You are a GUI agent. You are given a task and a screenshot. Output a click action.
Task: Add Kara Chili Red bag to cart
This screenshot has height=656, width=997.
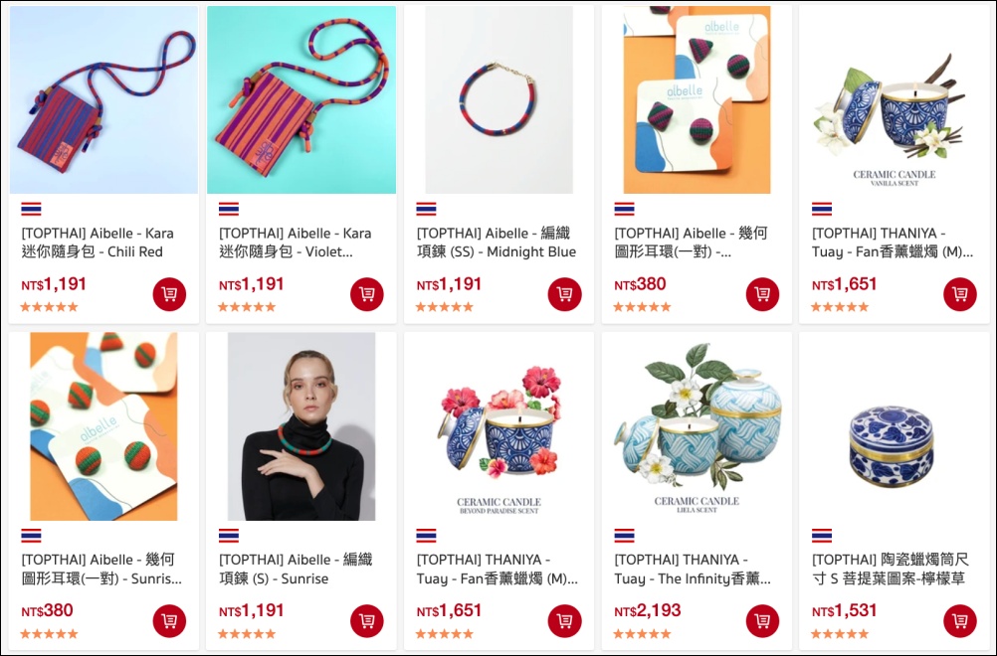coord(169,294)
